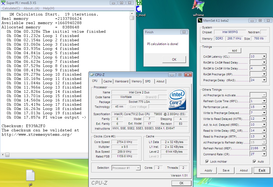273x187 pixels.
Task: Click the Code Name value Wolfdale
Action: pyautogui.click(x=126, y=97)
